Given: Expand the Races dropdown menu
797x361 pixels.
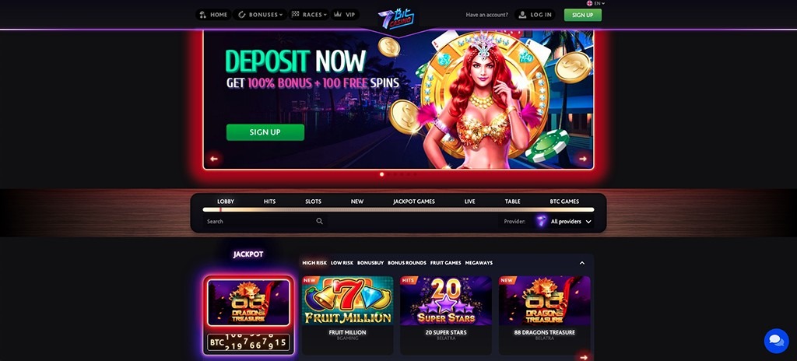Looking at the screenshot, I should [x=308, y=15].
